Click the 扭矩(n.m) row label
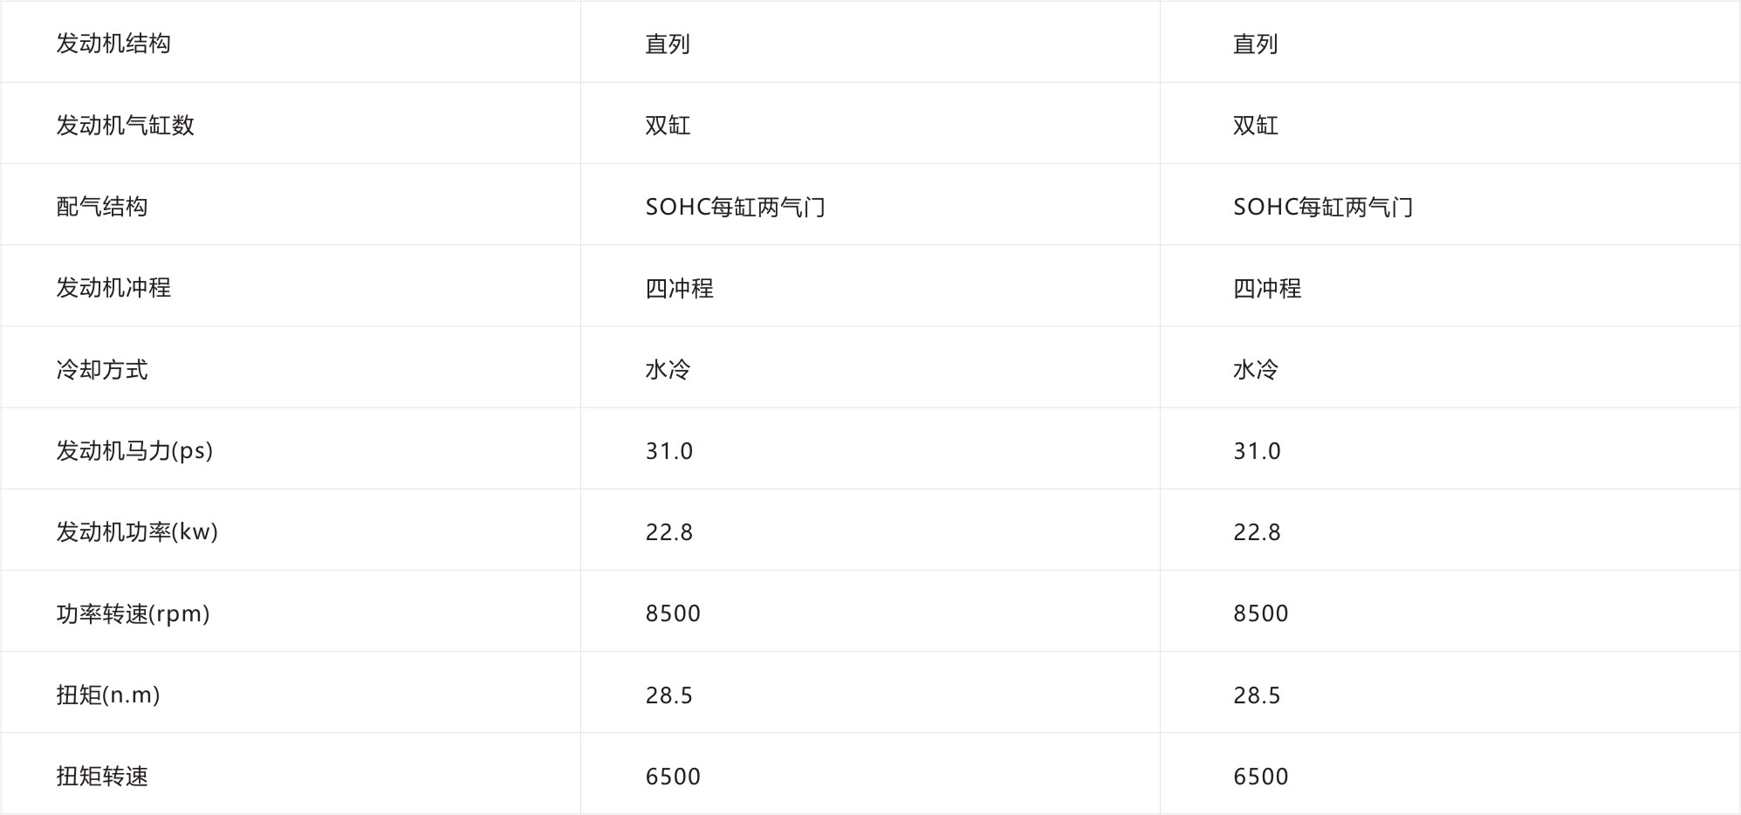Image resolution: width=1741 pixels, height=815 pixels. click(x=108, y=695)
